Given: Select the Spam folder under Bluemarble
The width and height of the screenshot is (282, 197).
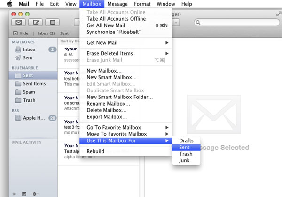Looking at the screenshot, I should pyautogui.click(x=29, y=92).
